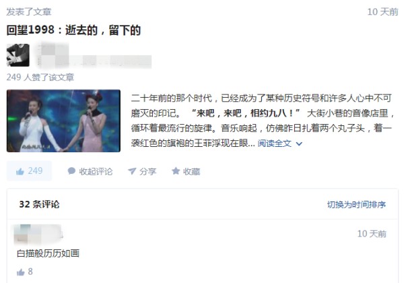Open the concert thumbnail image
Screen dimensions: 404x283
[63, 121]
